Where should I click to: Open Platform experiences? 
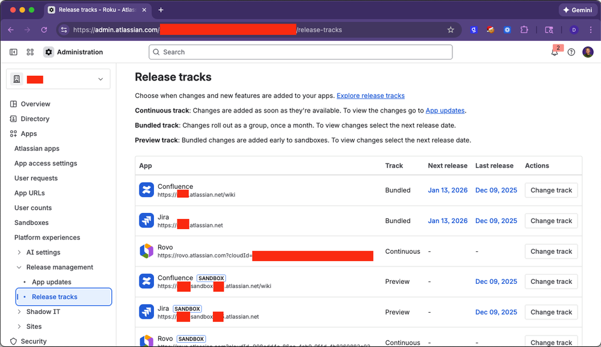(47, 238)
